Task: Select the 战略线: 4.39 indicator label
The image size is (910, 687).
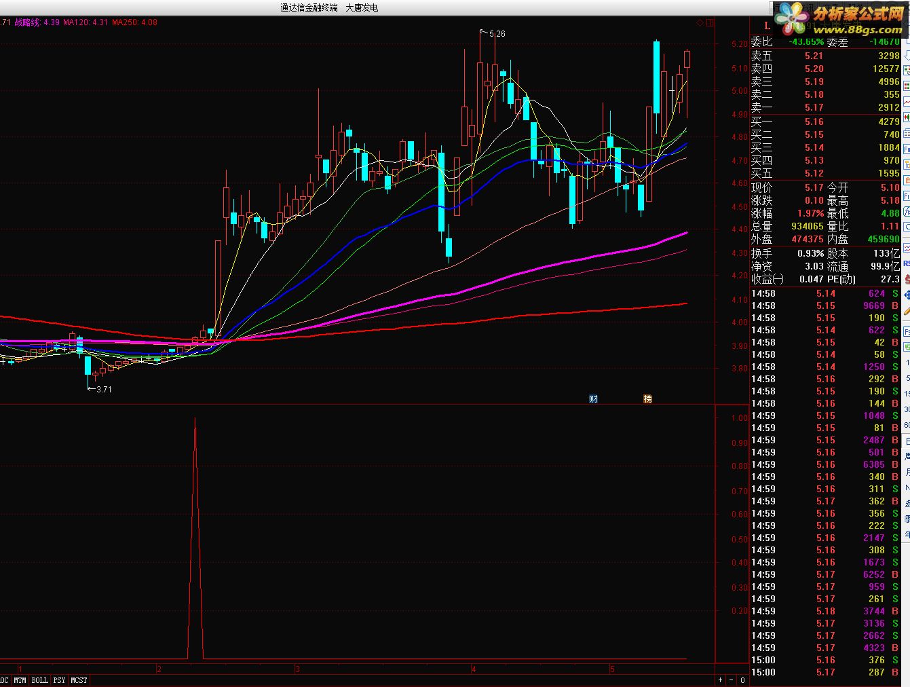Action: click(x=37, y=22)
